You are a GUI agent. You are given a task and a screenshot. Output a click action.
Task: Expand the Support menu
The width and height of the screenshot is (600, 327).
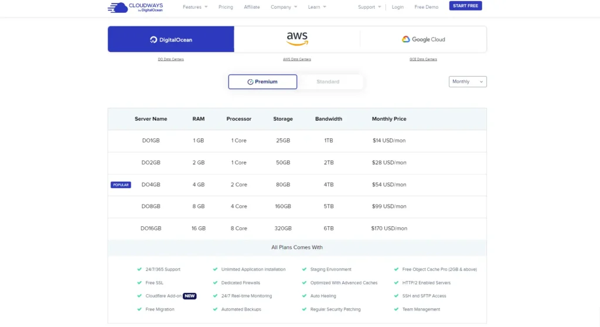[x=369, y=7]
